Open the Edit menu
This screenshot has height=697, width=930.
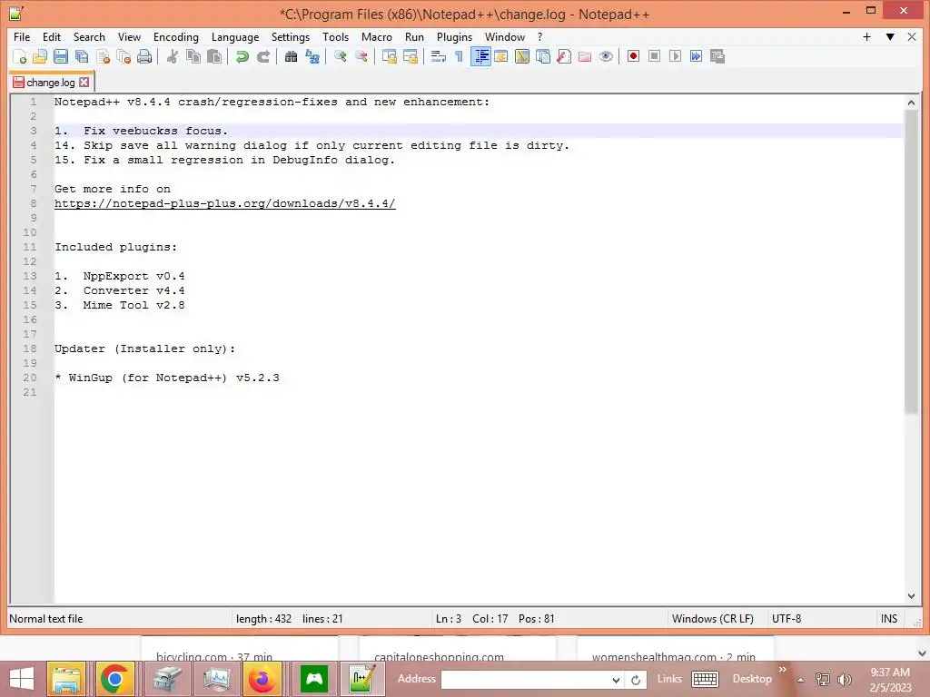pyautogui.click(x=52, y=36)
